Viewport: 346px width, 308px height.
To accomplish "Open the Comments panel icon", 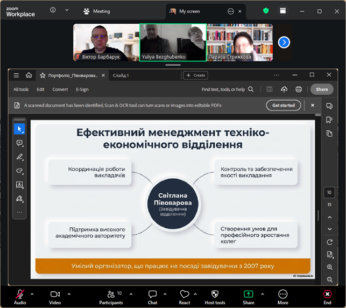I will click(329, 106).
